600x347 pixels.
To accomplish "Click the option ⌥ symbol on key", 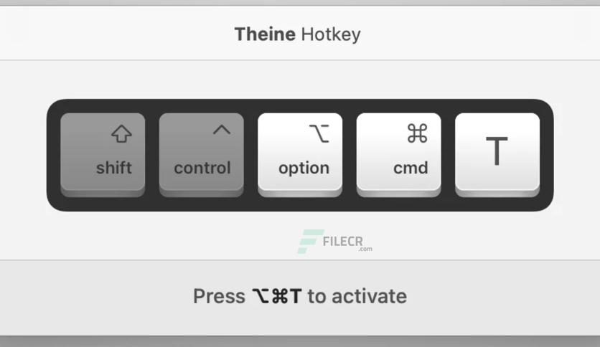I will click(x=319, y=133).
